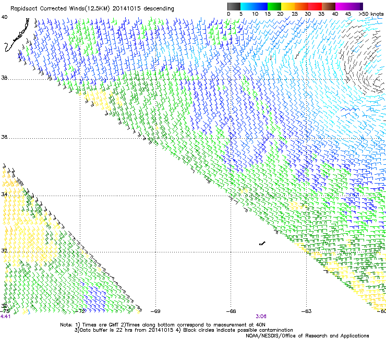The width and height of the screenshot is (386, 339).
Task: Click the '34' latitude label
Action: click(4, 195)
